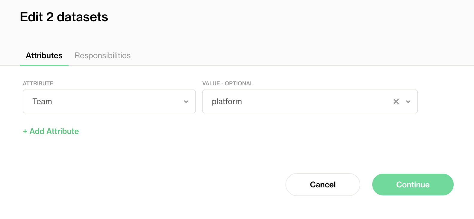474x219 pixels.
Task: Click the green underline of Attributes tab
Action: pos(44,65)
